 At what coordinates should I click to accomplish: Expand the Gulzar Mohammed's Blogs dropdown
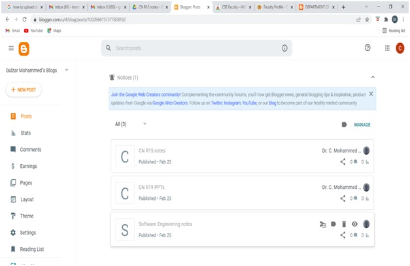coord(67,70)
